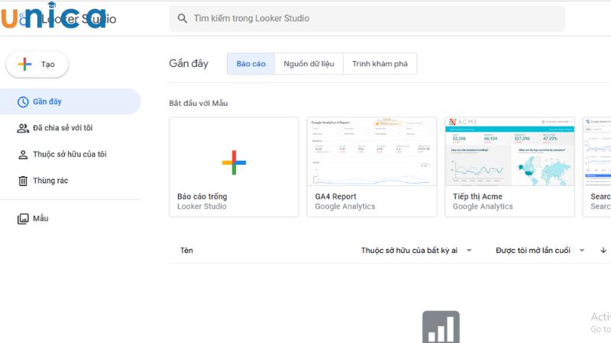Click the sort direction down arrow
Screen dimensions: 611x343
pyautogui.click(x=603, y=251)
